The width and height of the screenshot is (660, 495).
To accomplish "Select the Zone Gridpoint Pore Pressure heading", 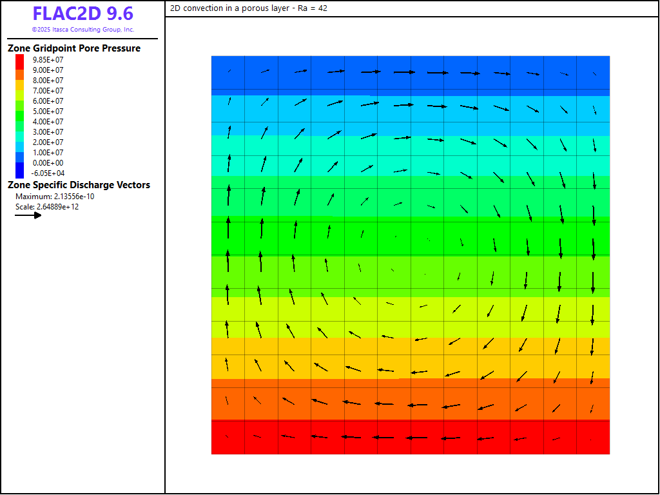I will [x=74, y=48].
